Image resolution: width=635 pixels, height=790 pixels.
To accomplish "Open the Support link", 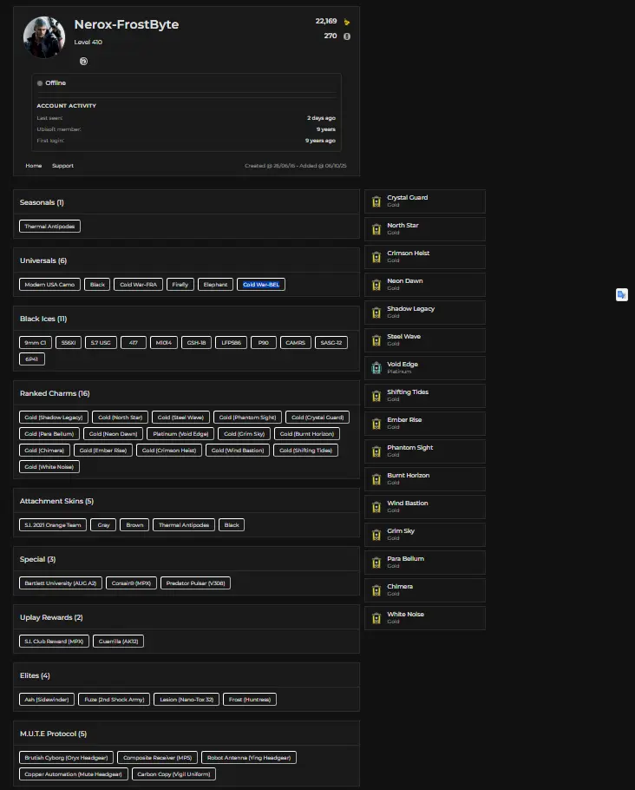I will click(x=62, y=166).
